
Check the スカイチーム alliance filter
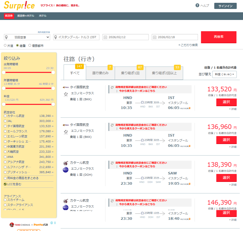tap(5, 200)
